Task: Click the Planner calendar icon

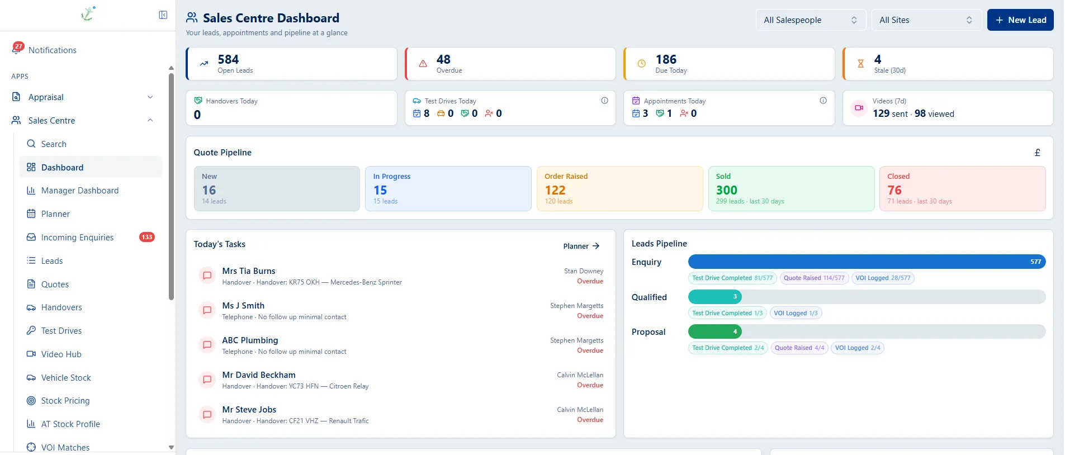Action: (31, 214)
